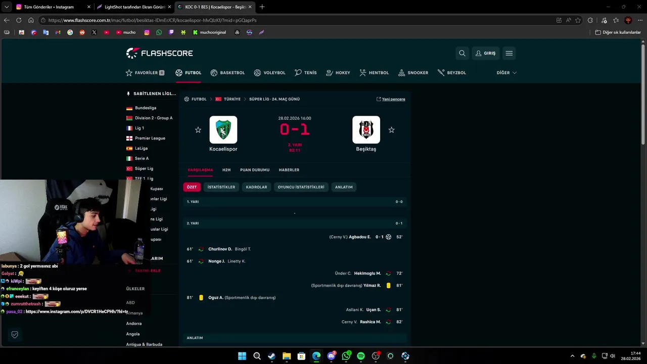Viewport: 647px width, 364px height.
Task: Open the muchooriginal Kick bookmark
Action: click(x=209, y=32)
